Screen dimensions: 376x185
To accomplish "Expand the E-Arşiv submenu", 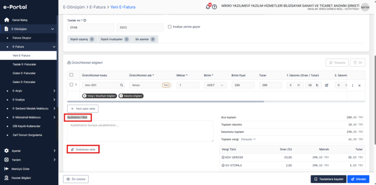I will point(54,91).
